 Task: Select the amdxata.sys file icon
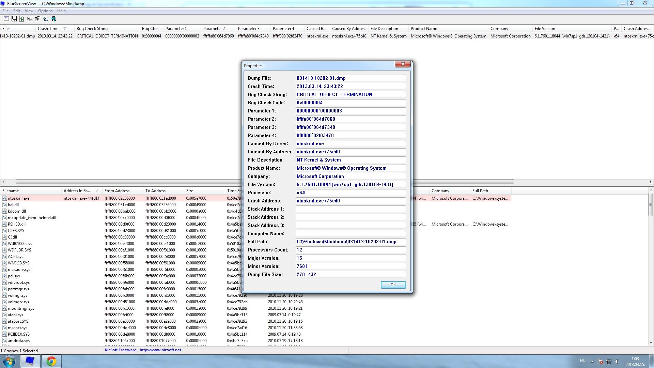pyautogui.click(x=4, y=340)
